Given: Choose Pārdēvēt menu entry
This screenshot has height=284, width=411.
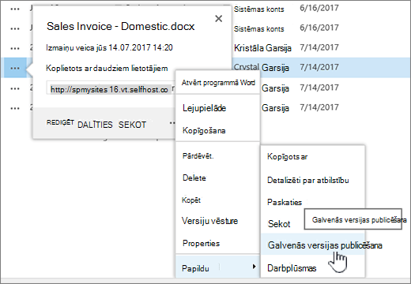Looking at the screenshot, I should (x=217, y=156).
